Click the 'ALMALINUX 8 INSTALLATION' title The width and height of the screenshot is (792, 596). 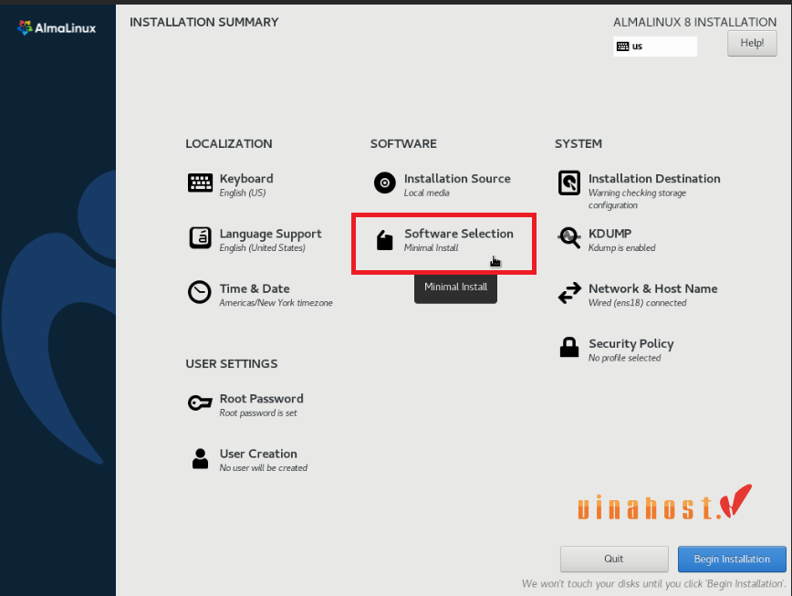click(x=694, y=22)
